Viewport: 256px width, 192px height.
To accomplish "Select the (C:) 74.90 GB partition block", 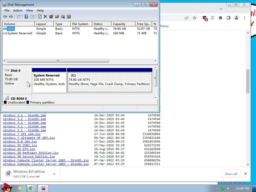I will click(x=110, y=80).
